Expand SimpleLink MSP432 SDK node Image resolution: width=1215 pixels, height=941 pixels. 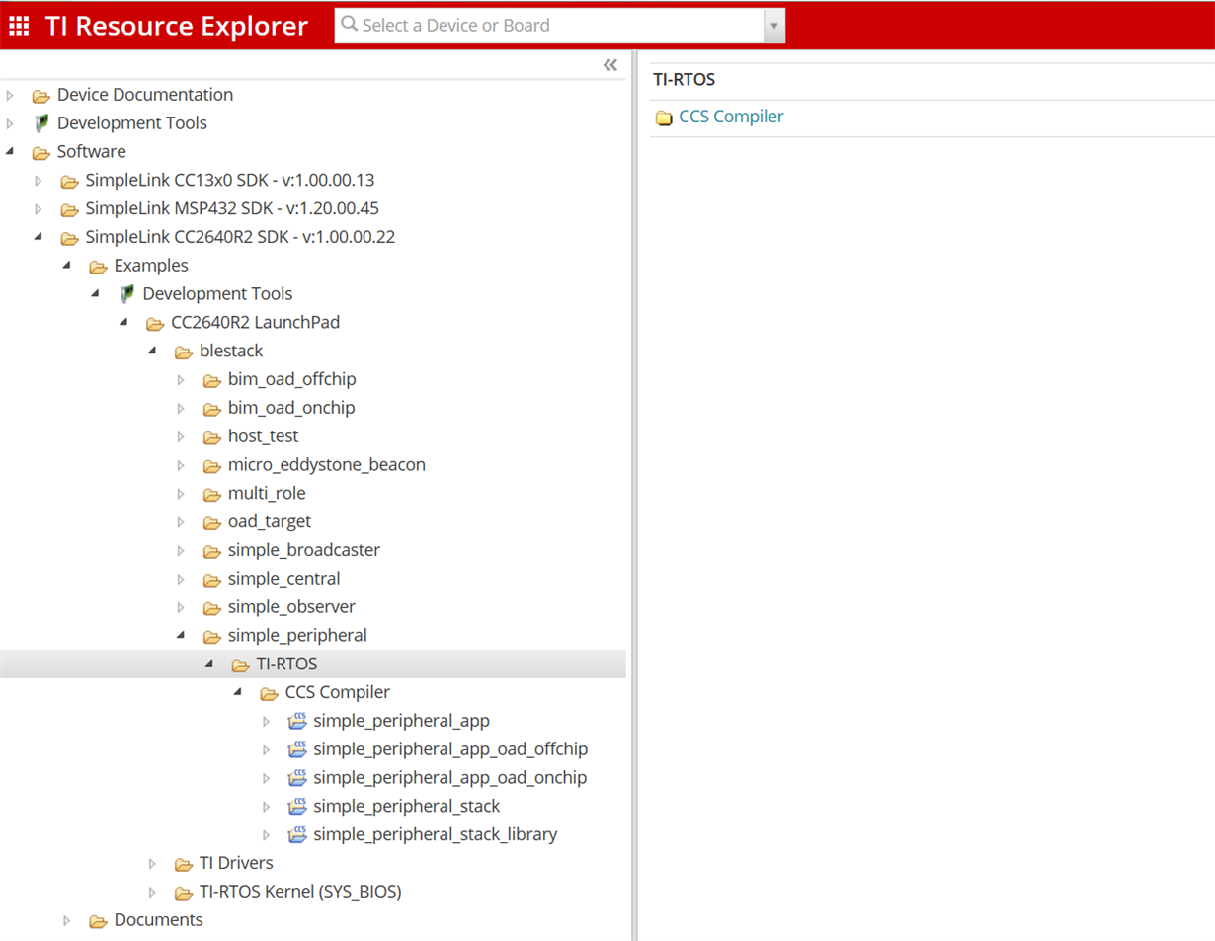point(40,209)
